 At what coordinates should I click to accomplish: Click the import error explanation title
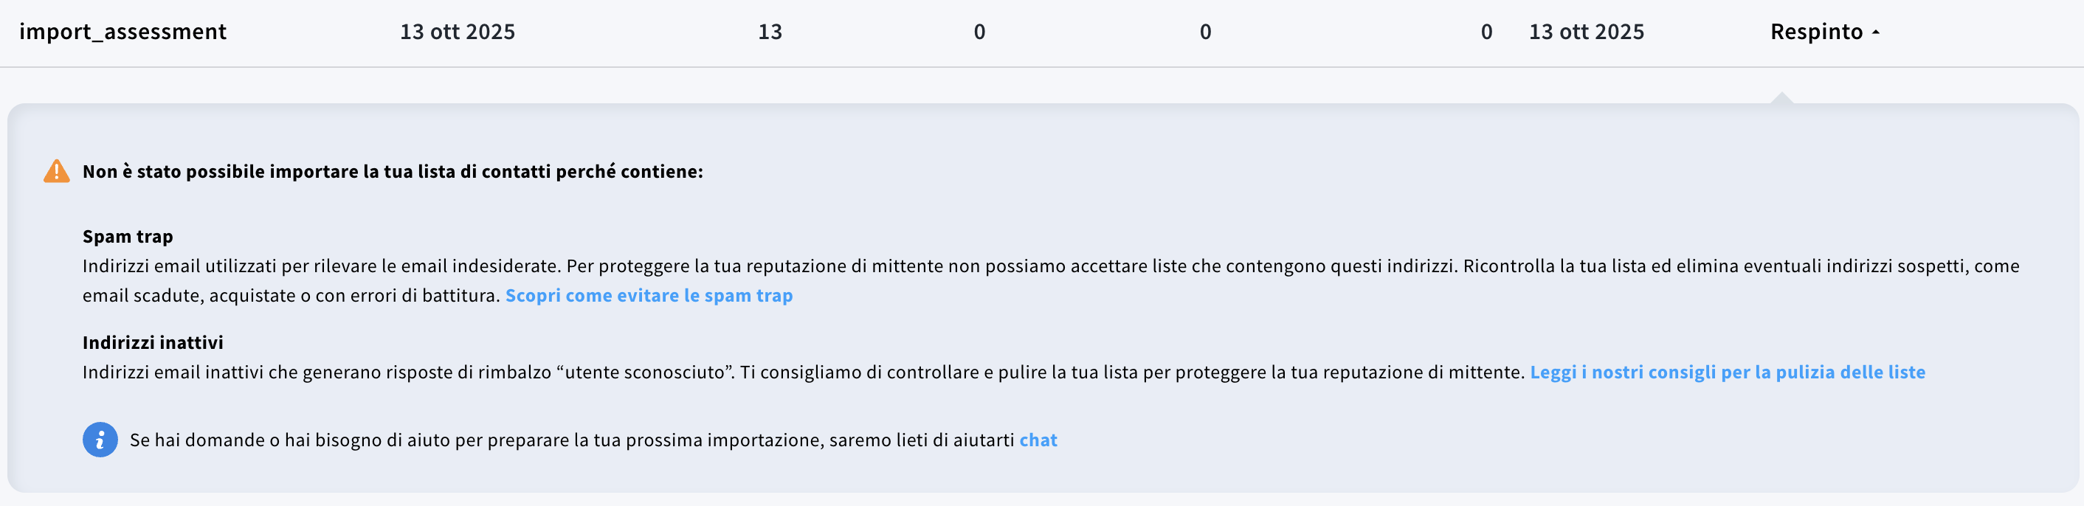[393, 171]
